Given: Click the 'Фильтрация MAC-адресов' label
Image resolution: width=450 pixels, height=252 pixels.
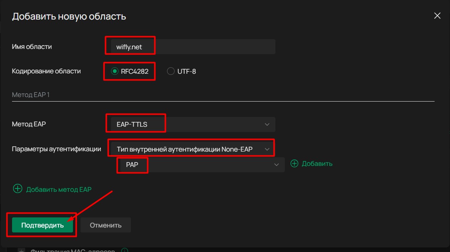Looking at the screenshot, I should 73,250.
